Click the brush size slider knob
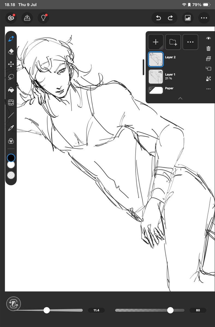The width and height of the screenshot is (215, 327). point(47,310)
